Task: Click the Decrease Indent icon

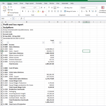Action: (58, 11)
